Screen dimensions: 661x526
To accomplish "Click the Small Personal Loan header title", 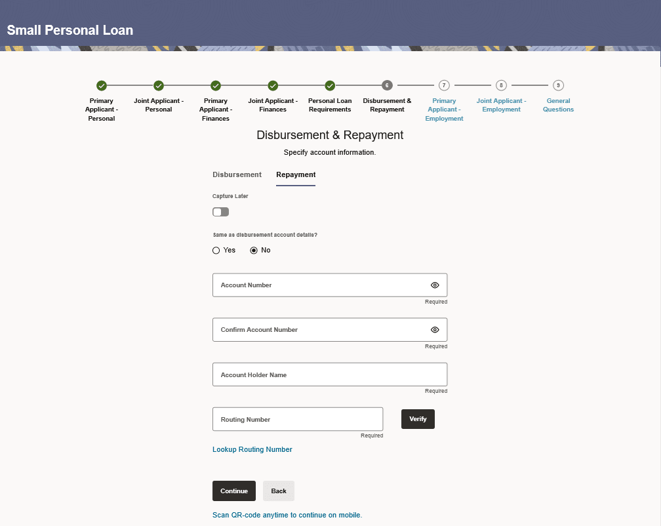I will click(70, 30).
